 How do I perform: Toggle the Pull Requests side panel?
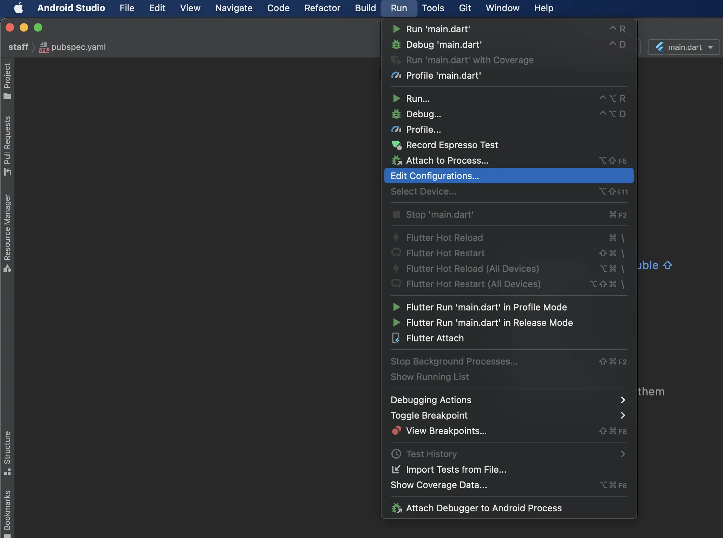point(7,145)
